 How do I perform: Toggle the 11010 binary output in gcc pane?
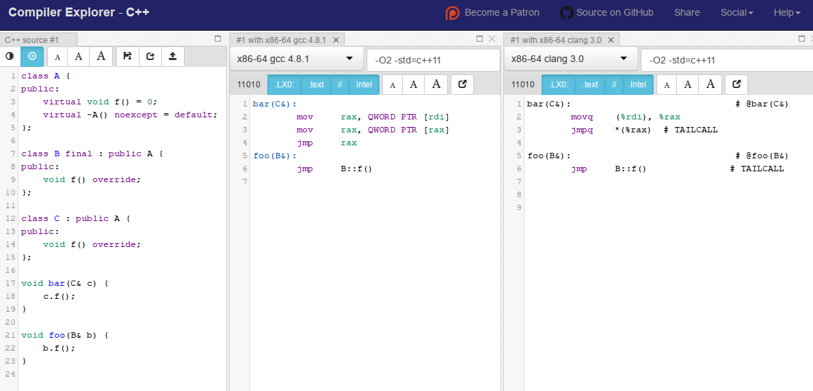(248, 85)
